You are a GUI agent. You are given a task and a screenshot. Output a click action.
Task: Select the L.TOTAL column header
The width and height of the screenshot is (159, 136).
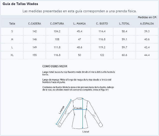[124, 23]
